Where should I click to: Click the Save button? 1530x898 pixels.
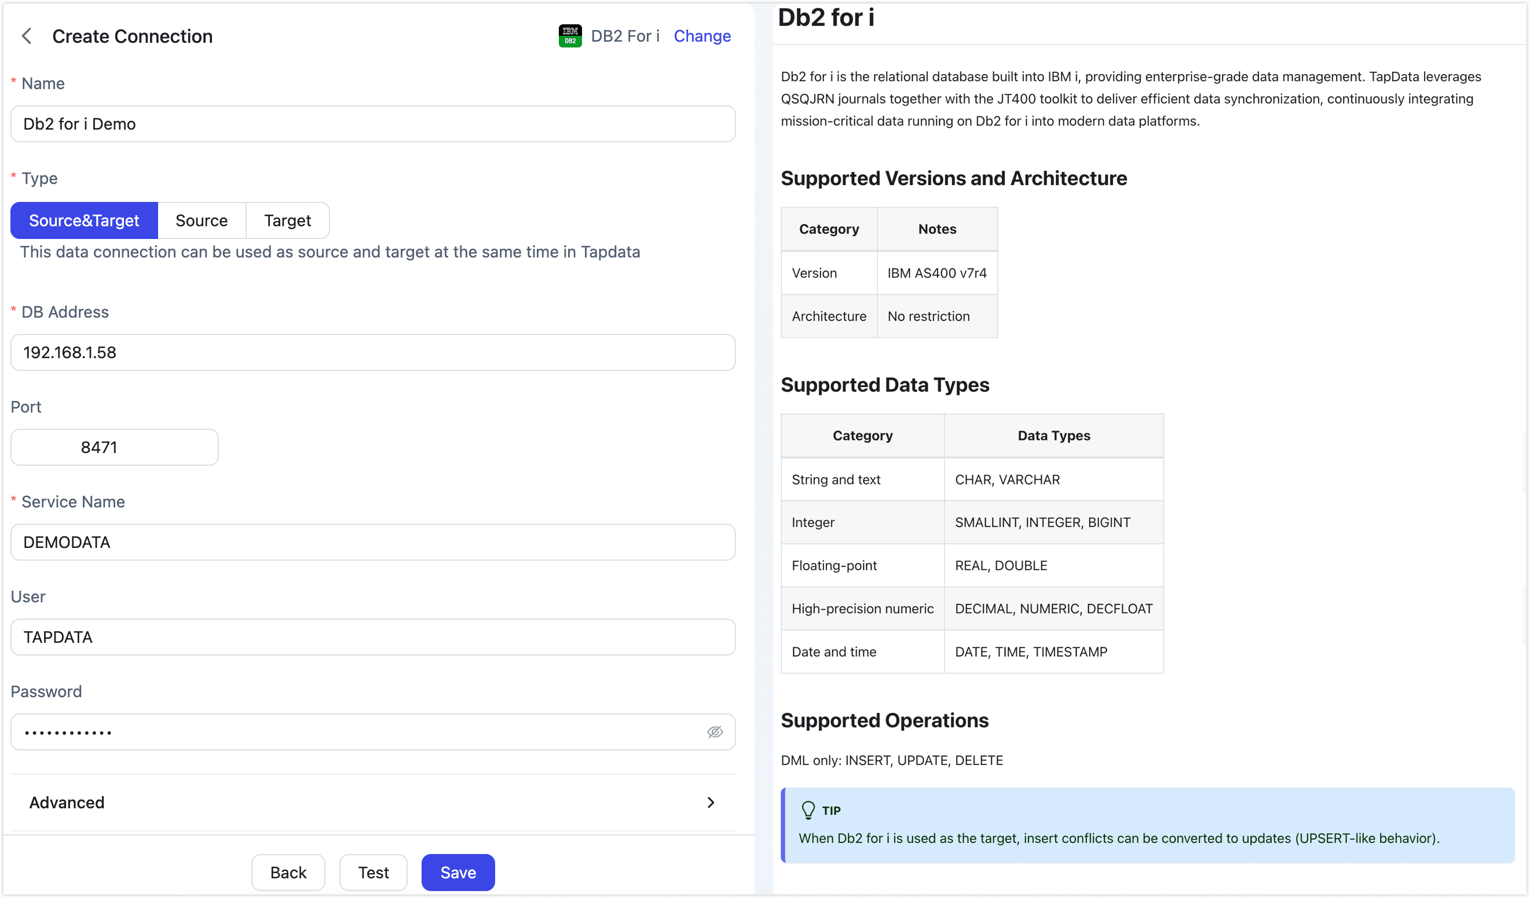click(x=458, y=872)
